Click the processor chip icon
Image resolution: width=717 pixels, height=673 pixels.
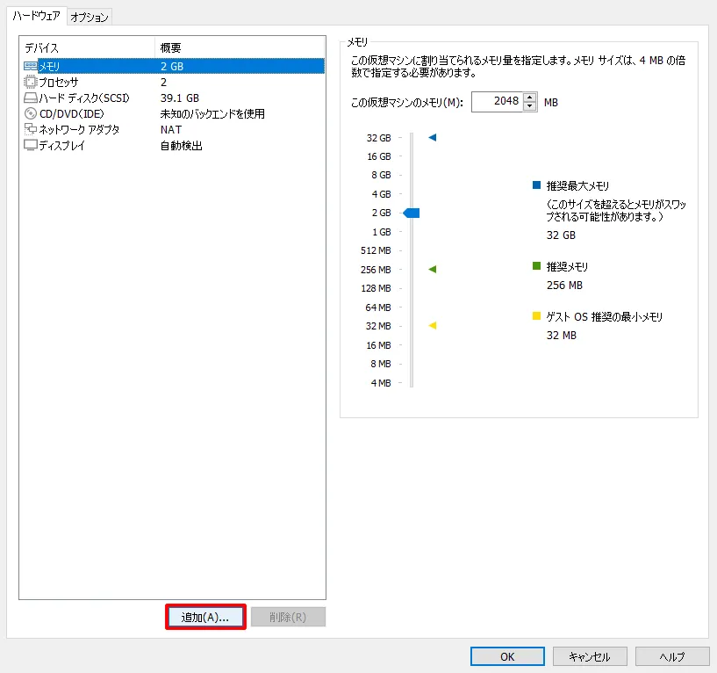30,82
